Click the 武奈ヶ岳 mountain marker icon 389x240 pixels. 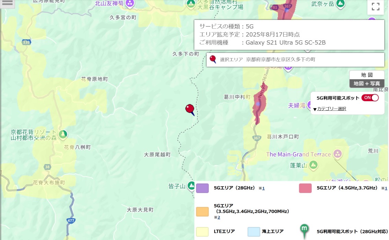(340, 3)
